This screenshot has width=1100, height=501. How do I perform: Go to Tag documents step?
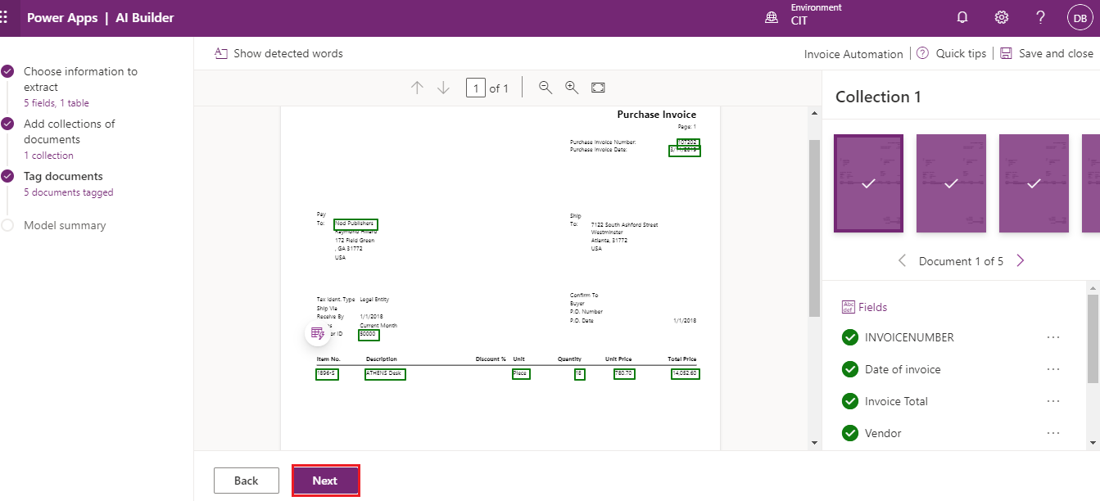63,176
